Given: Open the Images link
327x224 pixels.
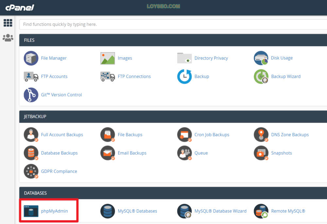Looking at the screenshot, I should click(x=125, y=58).
